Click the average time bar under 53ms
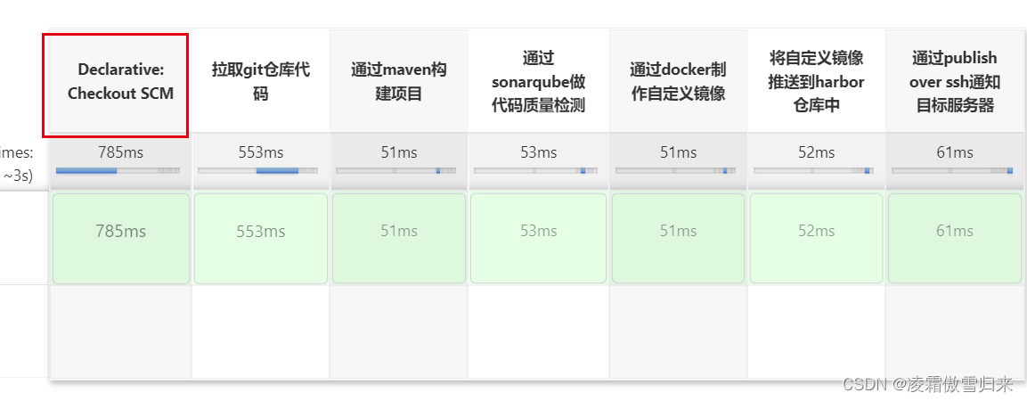1027x401 pixels. (x=534, y=170)
